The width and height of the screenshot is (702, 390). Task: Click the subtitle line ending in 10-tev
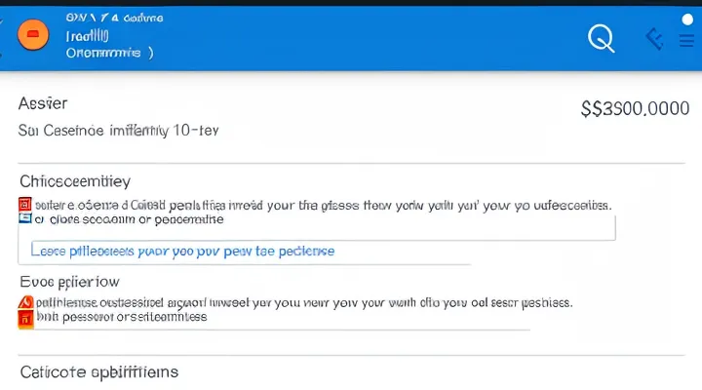(x=119, y=129)
